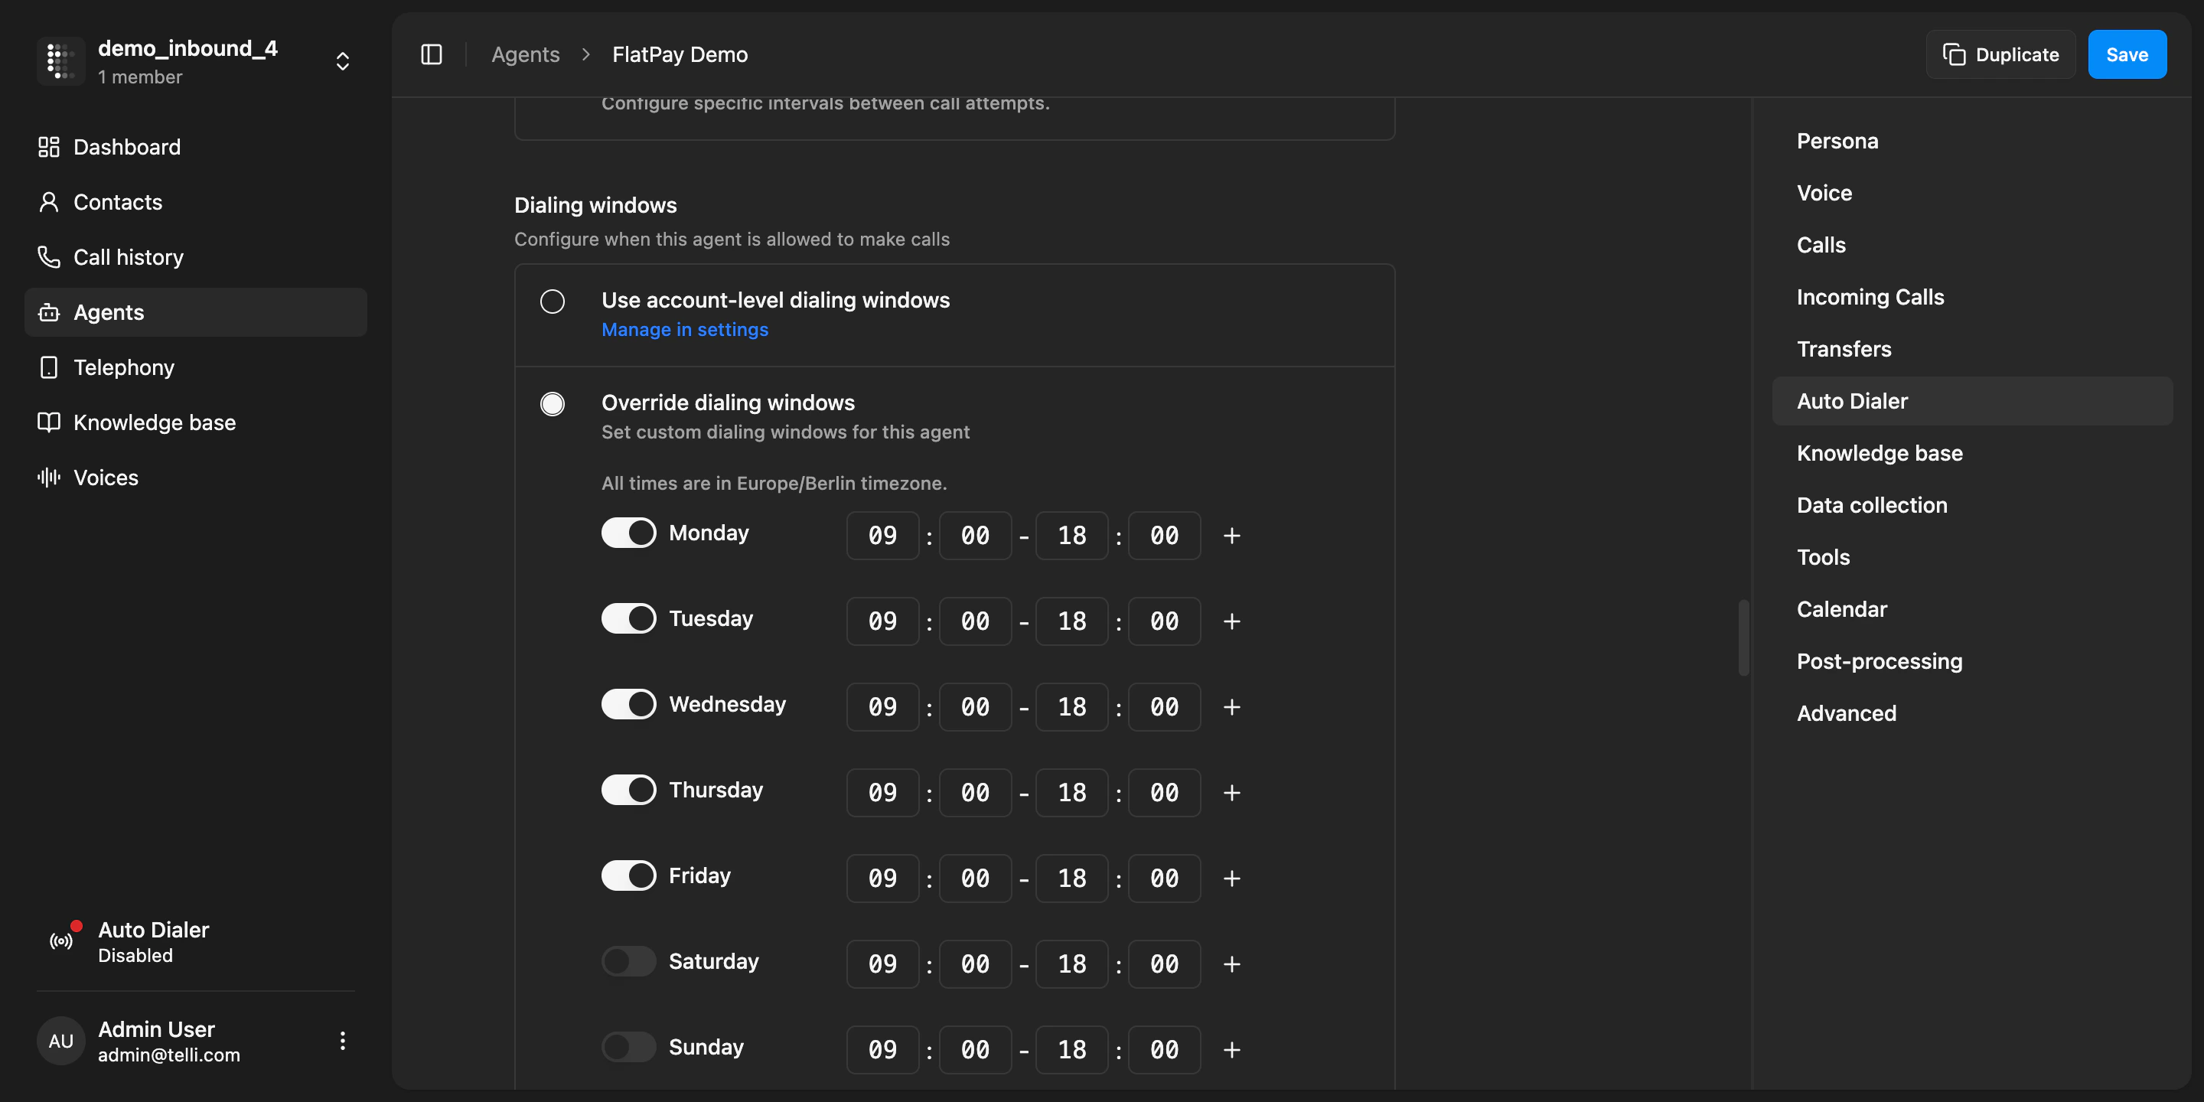Click the Save button
The height and width of the screenshot is (1102, 2204).
pos(2126,55)
